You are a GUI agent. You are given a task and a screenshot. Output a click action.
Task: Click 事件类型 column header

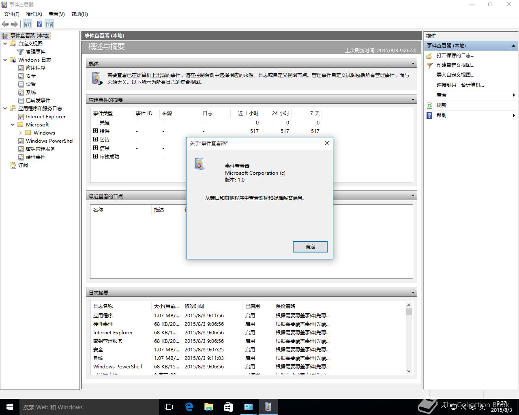[112, 113]
